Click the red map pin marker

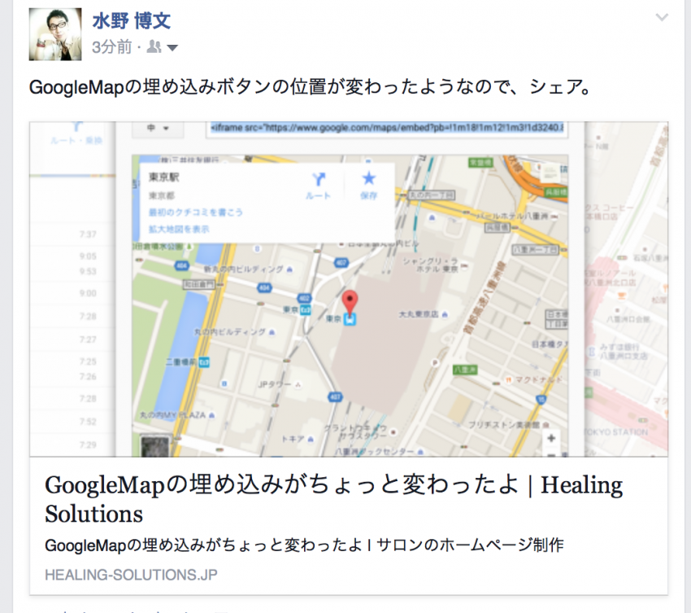pos(350,302)
